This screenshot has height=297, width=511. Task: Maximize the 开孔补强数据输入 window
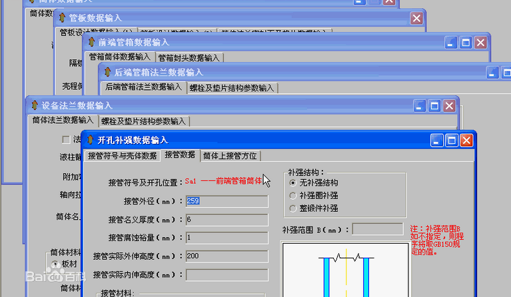tap(452, 141)
